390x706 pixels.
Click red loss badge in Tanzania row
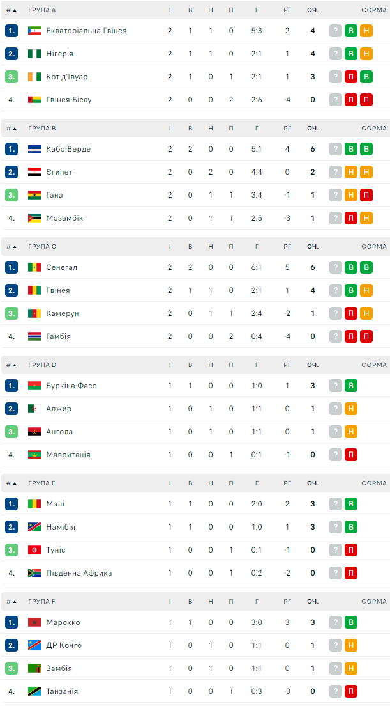pos(350,691)
